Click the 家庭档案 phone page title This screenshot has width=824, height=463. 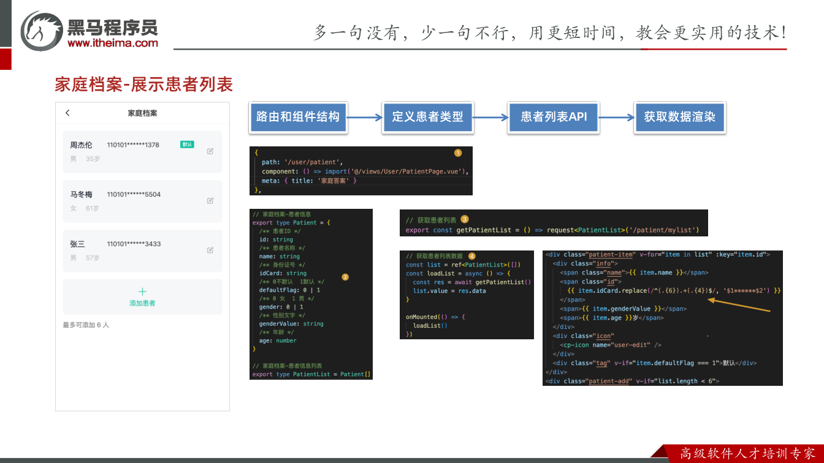click(142, 113)
